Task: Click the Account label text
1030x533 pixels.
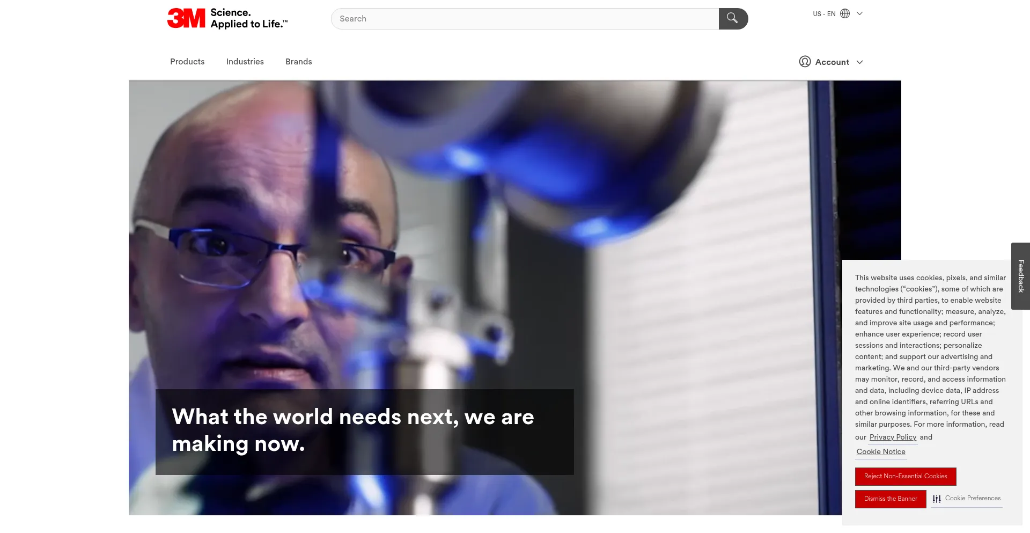Action: pyautogui.click(x=832, y=62)
